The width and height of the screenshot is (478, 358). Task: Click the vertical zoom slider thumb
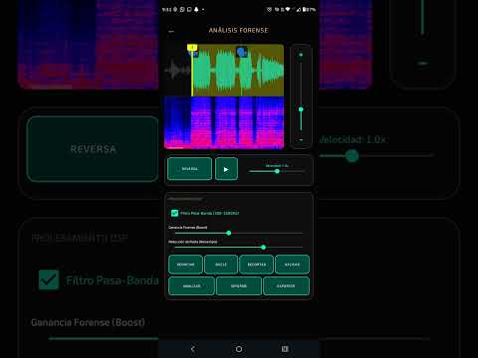point(301,109)
